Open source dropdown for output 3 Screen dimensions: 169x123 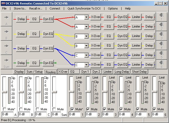click(86, 36)
